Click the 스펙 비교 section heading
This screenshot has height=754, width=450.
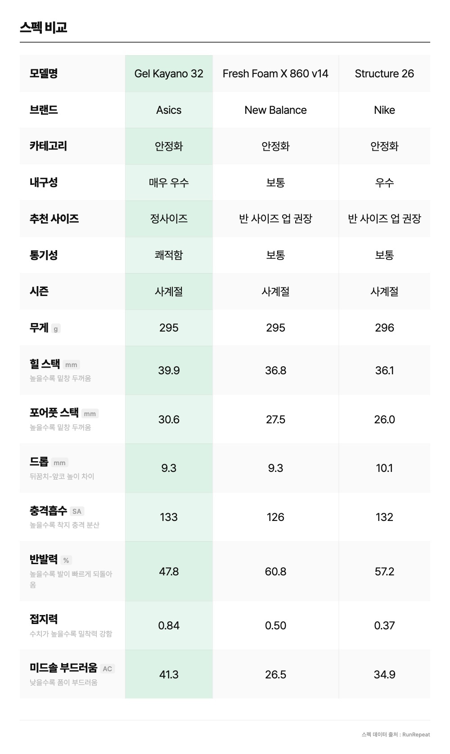pyautogui.click(x=44, y=27)
